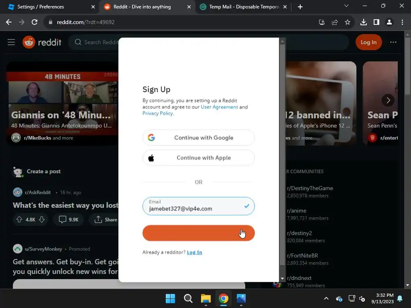Open the notifications bell in the taskbar
Image resolution: width=411 pixels, height=308 pixels.
(x=400, y=298)
